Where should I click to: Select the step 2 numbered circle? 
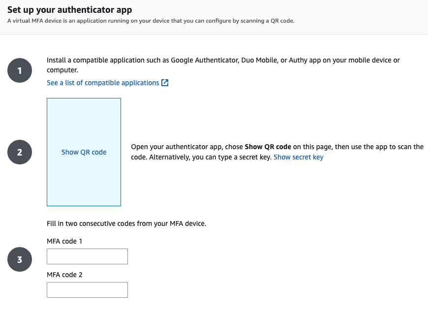(x=19, y=152)
